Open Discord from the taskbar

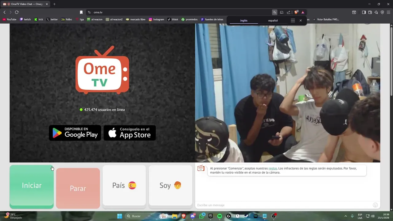193,216
